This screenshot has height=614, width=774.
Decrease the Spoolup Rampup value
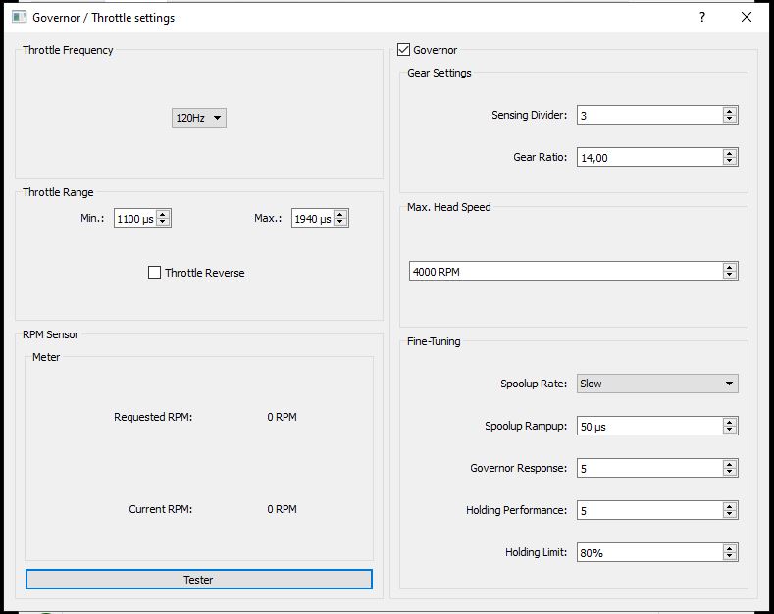[x=729, y=430]
